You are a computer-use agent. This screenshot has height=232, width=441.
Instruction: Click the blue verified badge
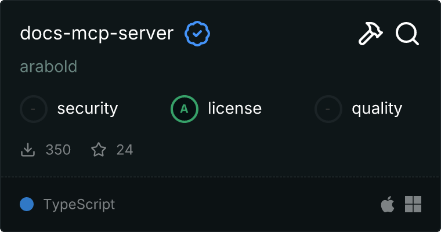coord(197,34)
